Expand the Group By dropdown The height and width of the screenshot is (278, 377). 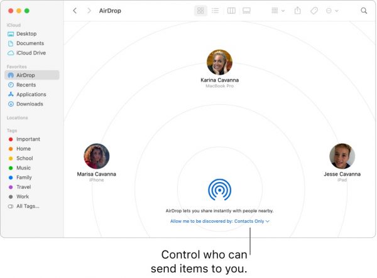click(x=277, y=11)
